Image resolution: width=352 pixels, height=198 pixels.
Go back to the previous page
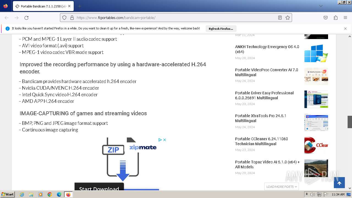coord(7,18)
